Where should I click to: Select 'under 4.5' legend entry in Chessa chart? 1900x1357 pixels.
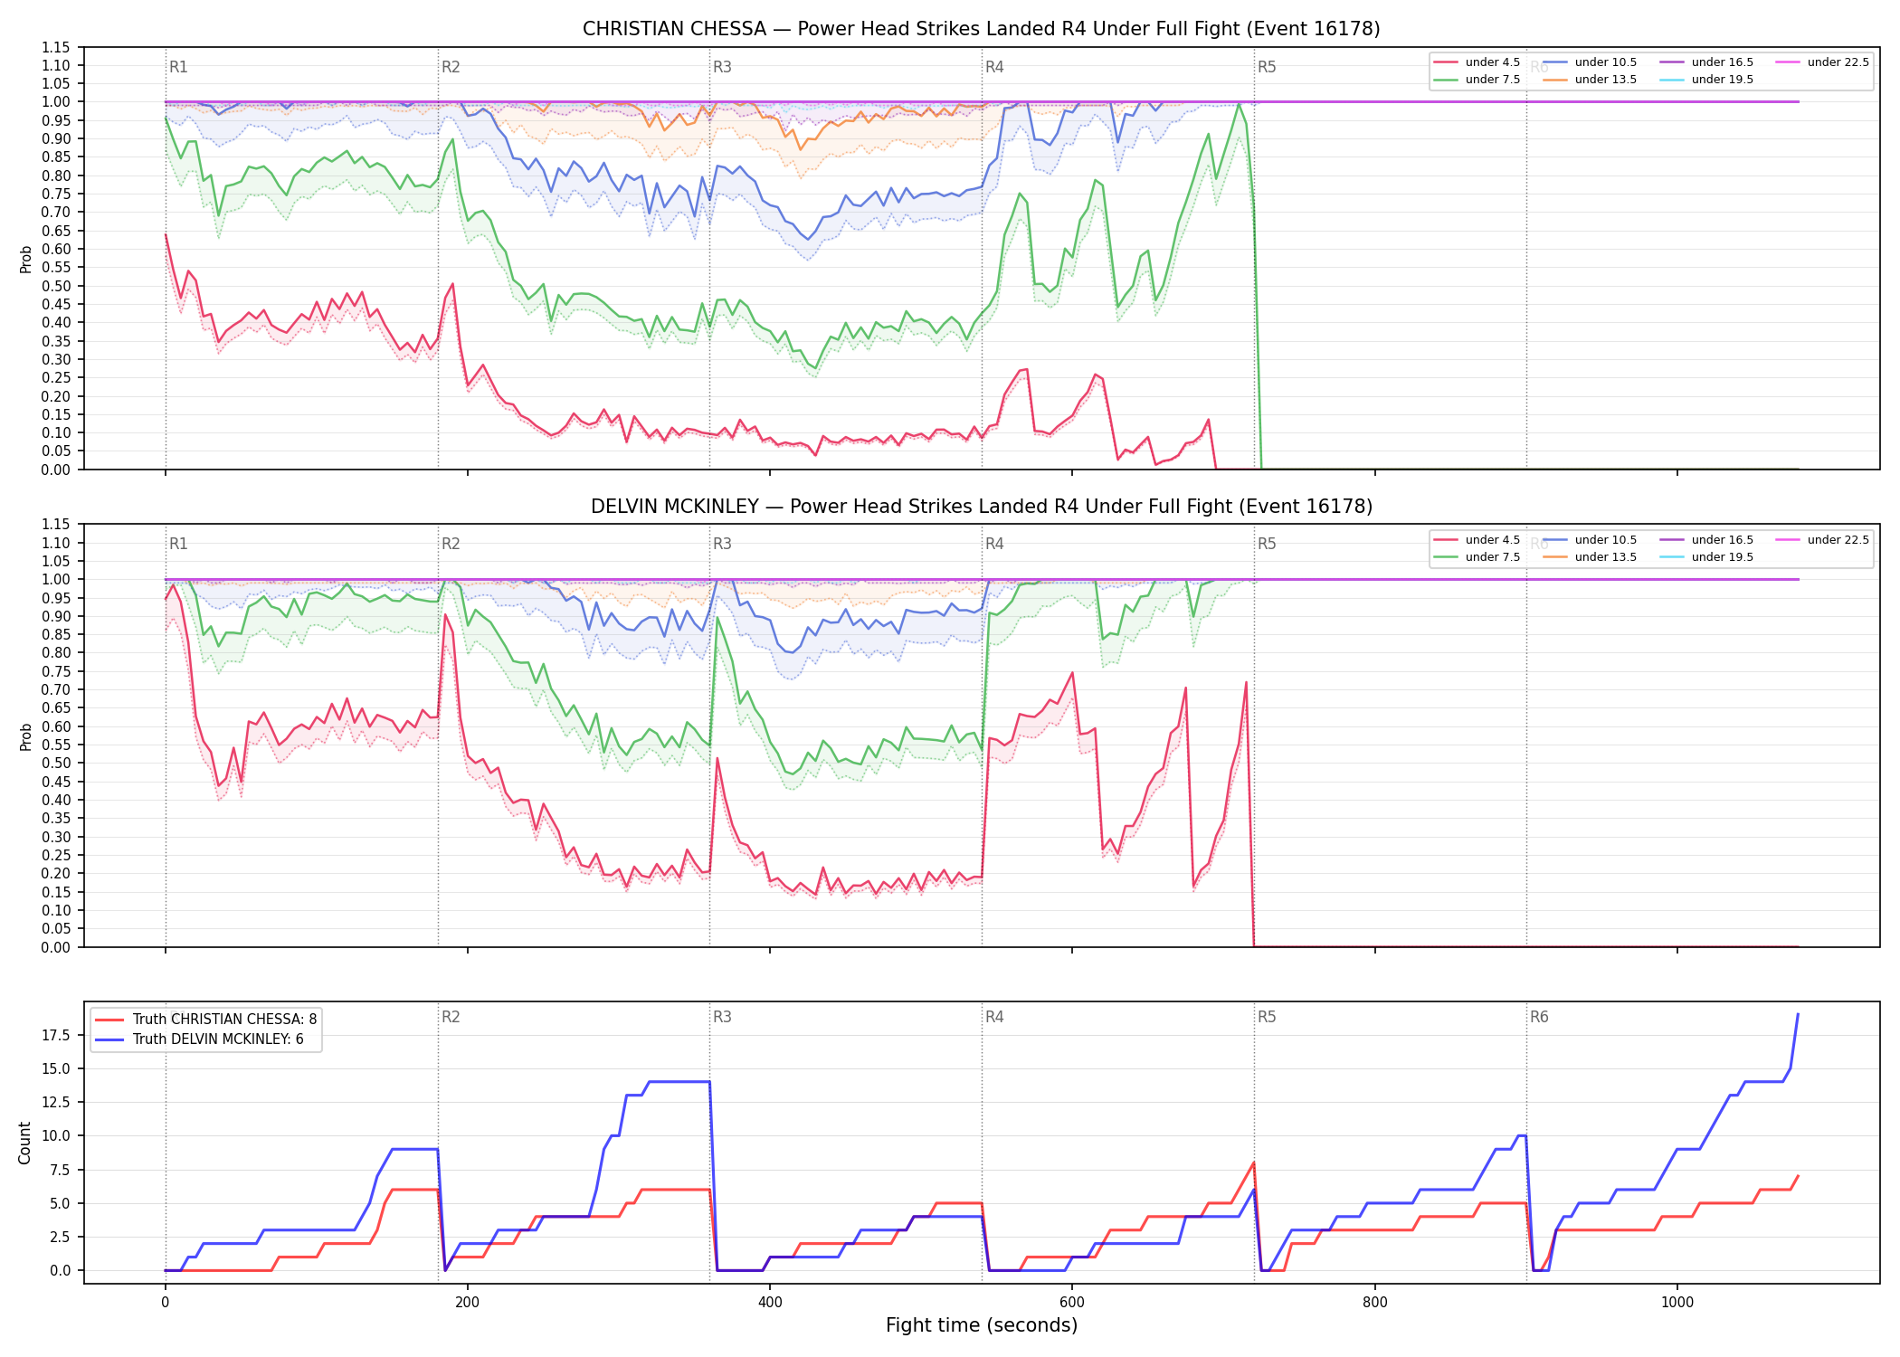pos(1477,62)
